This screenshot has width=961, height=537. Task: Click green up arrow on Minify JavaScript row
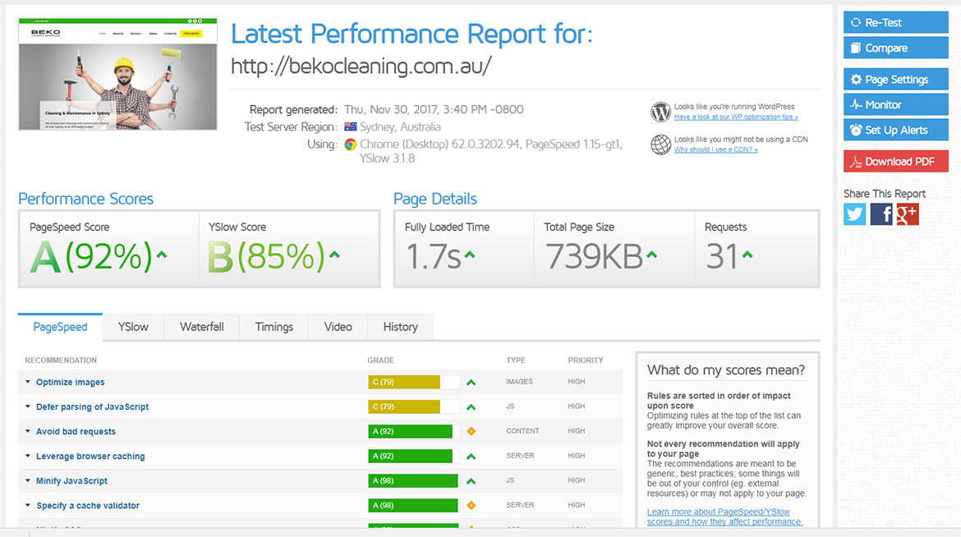(x=471, y=481)
